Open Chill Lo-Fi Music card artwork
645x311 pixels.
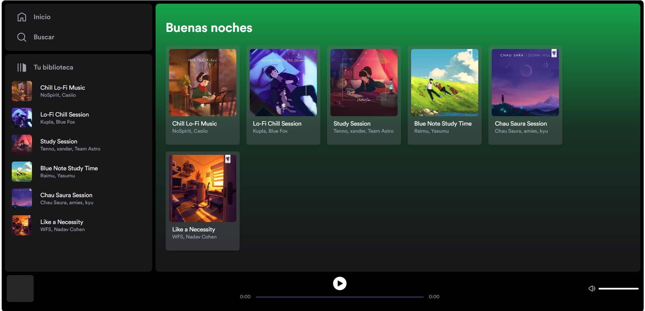pyautogui.click(x=203, y=83)
